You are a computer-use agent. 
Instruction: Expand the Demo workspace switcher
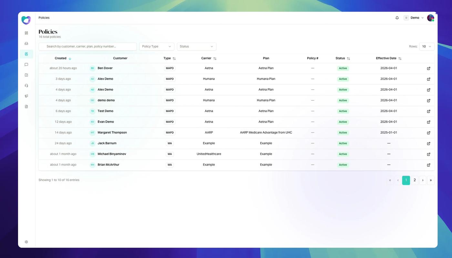[415, 18]
